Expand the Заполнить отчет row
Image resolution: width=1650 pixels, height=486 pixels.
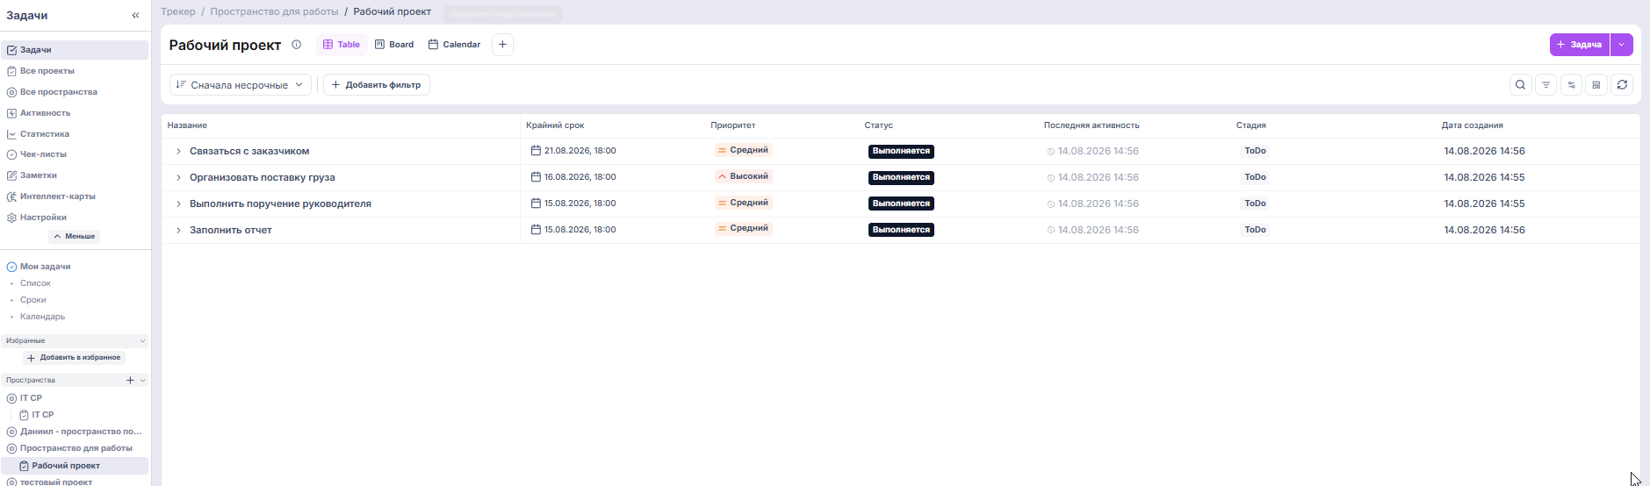pyautogui.click(x=178, y=231)
